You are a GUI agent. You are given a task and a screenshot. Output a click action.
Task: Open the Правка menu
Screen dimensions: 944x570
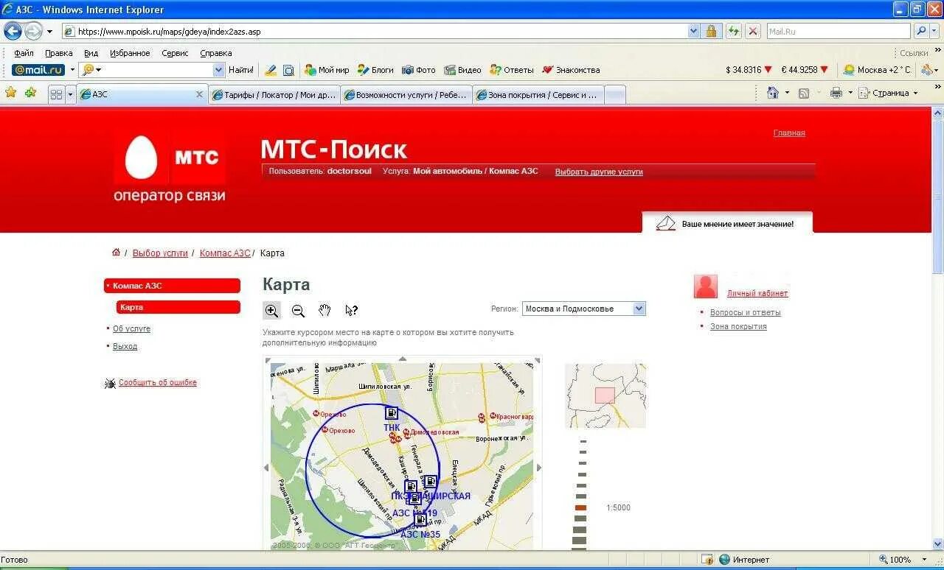58,53
